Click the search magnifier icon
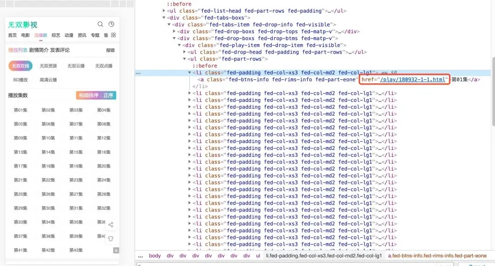 [x=100, y=24]
